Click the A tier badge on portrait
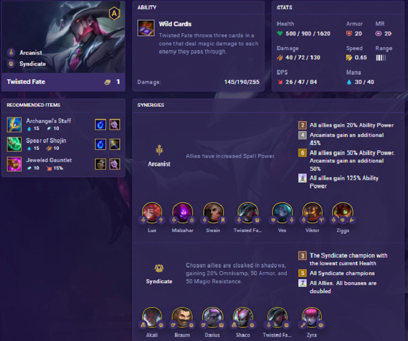Image resolution: width=408 pixels, height=341 pixels. click(x=114, y=13)
